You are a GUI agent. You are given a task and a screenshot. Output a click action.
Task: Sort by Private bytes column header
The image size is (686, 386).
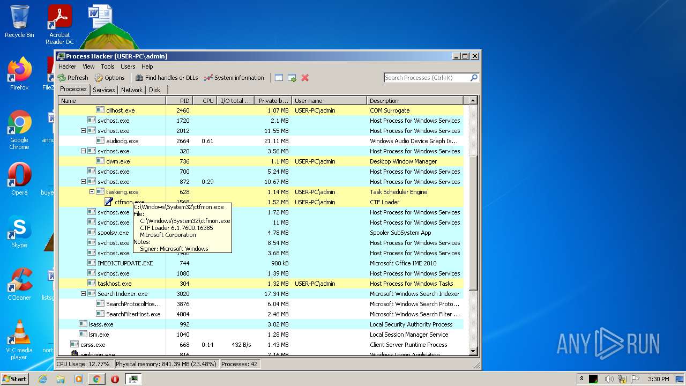tap(273, 100)
